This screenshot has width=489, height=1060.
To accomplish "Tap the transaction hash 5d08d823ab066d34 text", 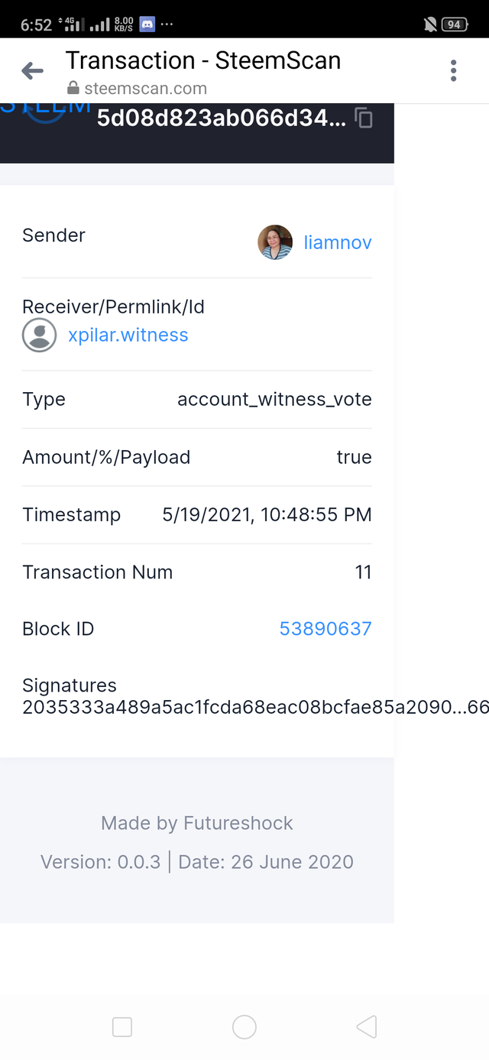I will pos(221,118).
